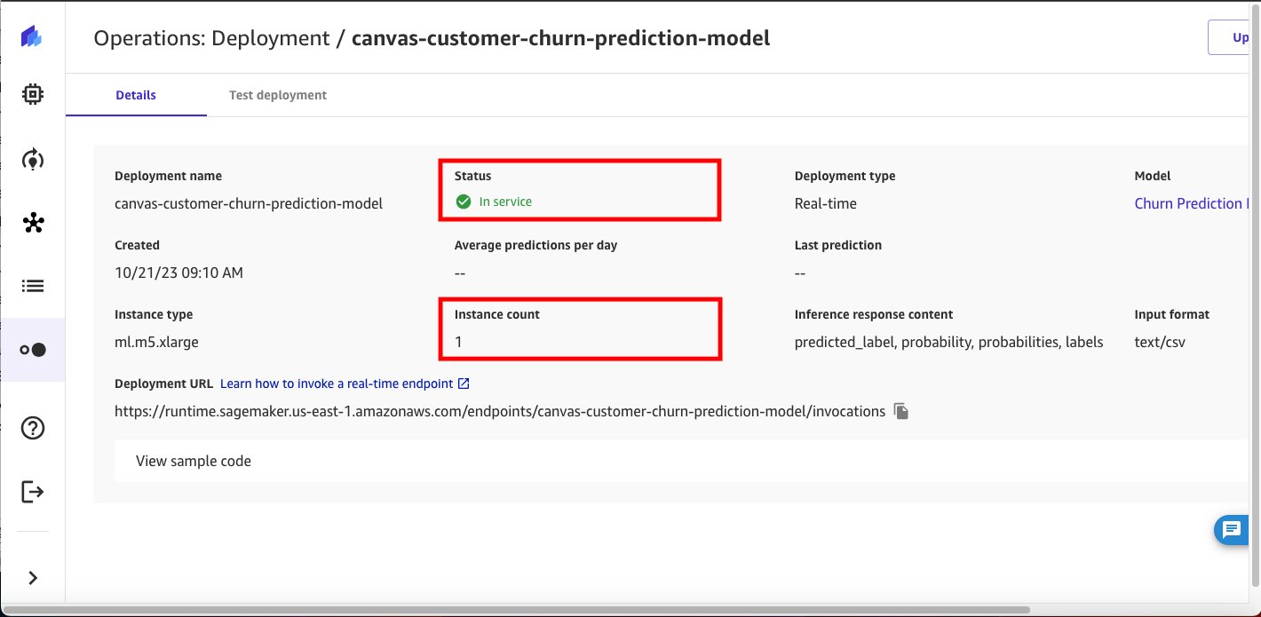Select the Operations toggle icon in the sidebar
Image resolution: width=1261 pixels, height=617 pixels.
[33, 350]
